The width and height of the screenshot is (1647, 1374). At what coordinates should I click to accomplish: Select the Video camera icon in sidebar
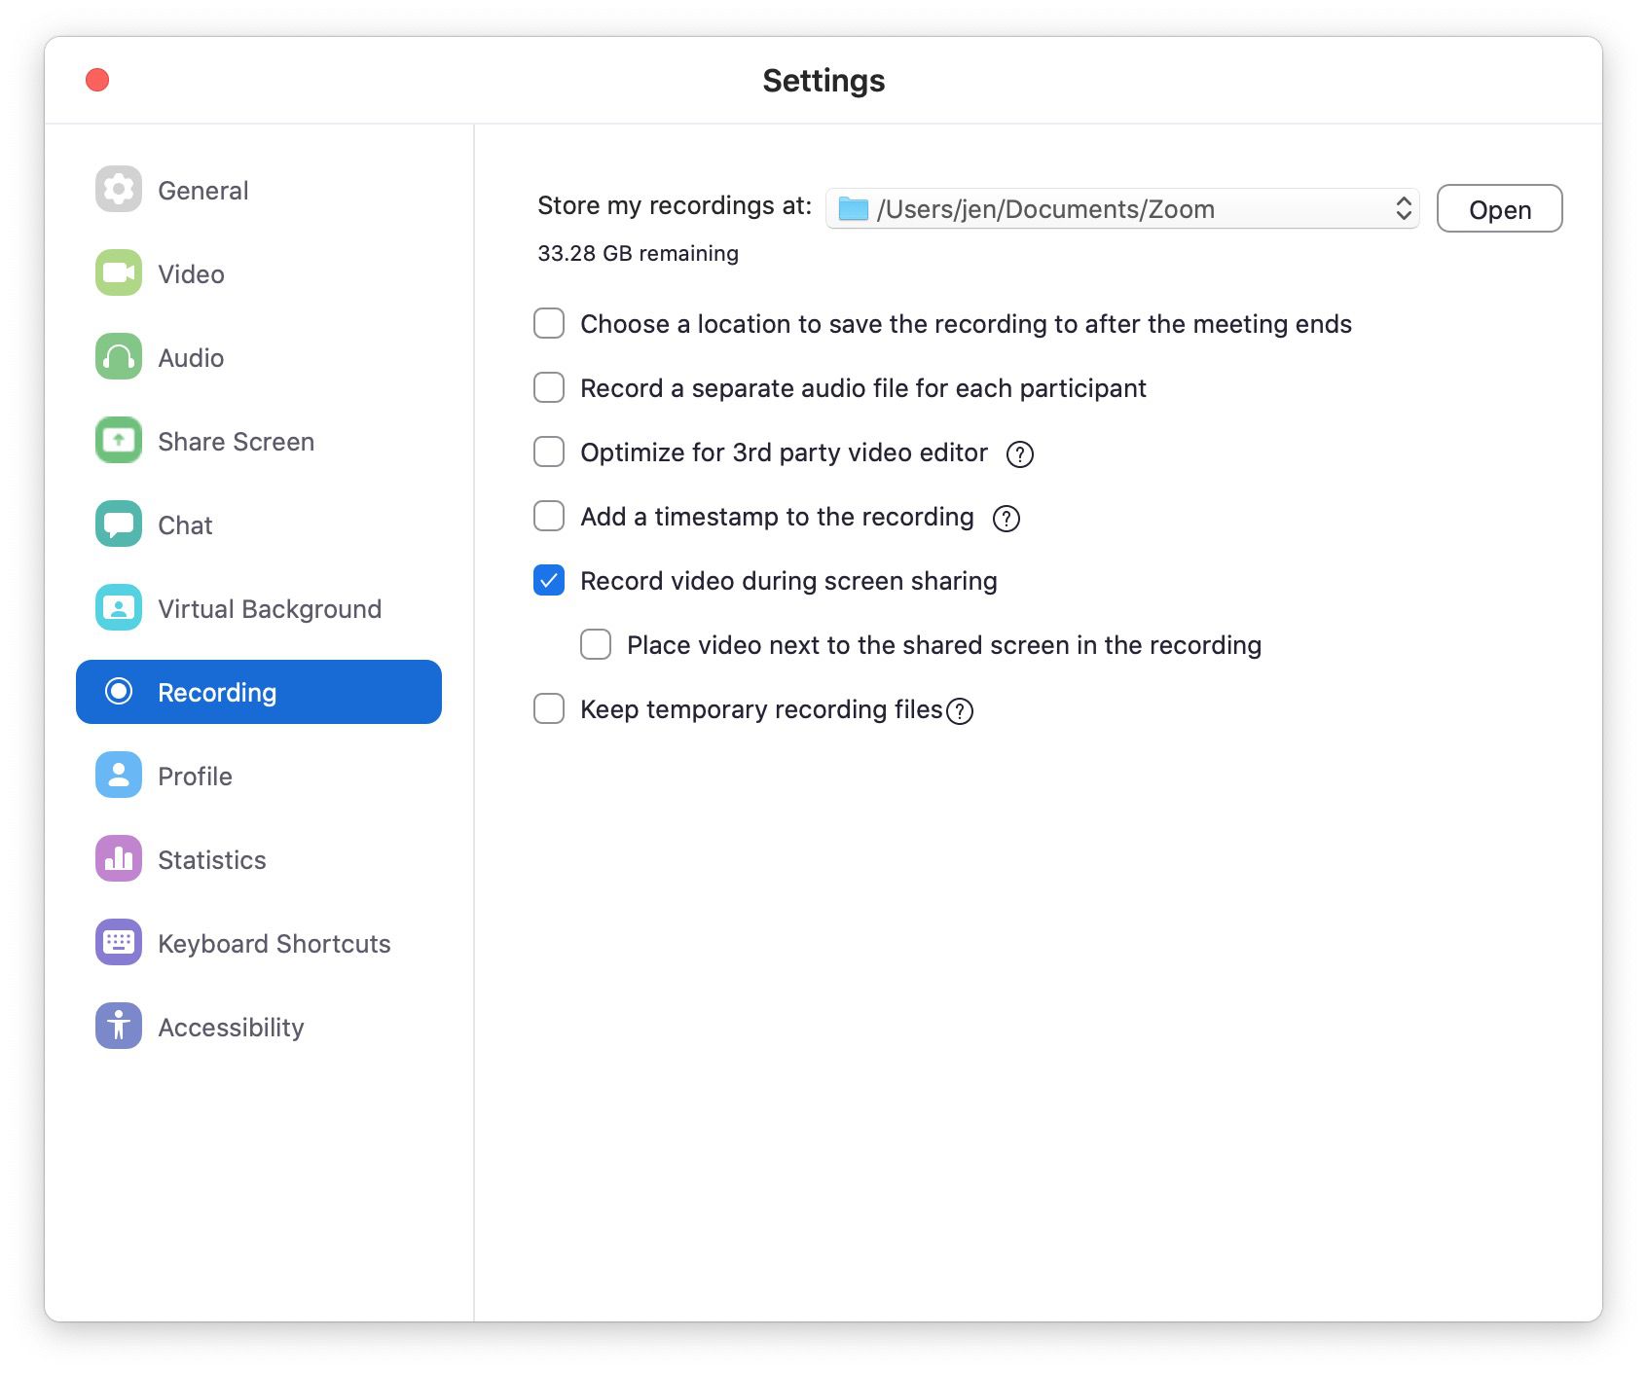[119, 273]
